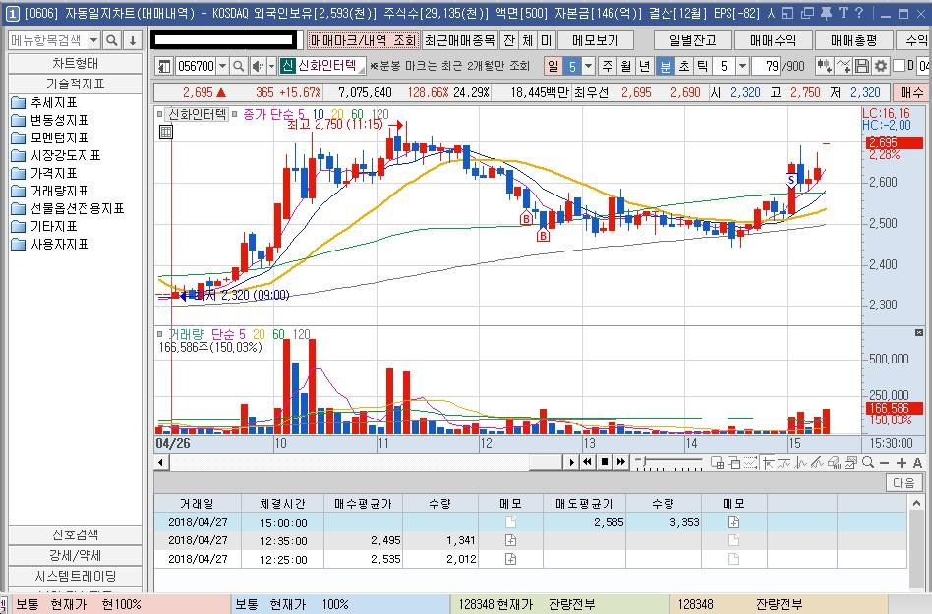Viewport: 932px width, 614px height.
Task: Click the buy memo icon in the 12:25:00 row
Action: 510,559
